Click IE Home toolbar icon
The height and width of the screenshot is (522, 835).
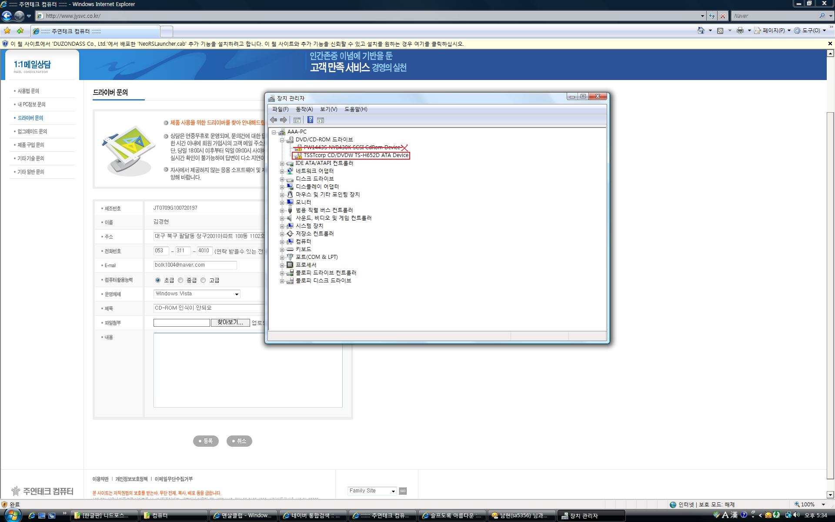coord(701,30)
